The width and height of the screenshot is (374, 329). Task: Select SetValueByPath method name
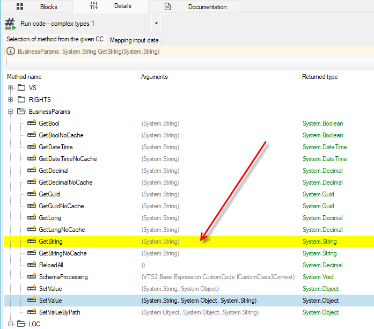[x=60, y=312]
